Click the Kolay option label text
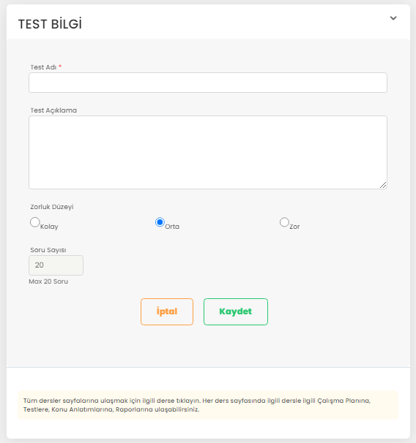The image size is (416, 443). [49, 227]
